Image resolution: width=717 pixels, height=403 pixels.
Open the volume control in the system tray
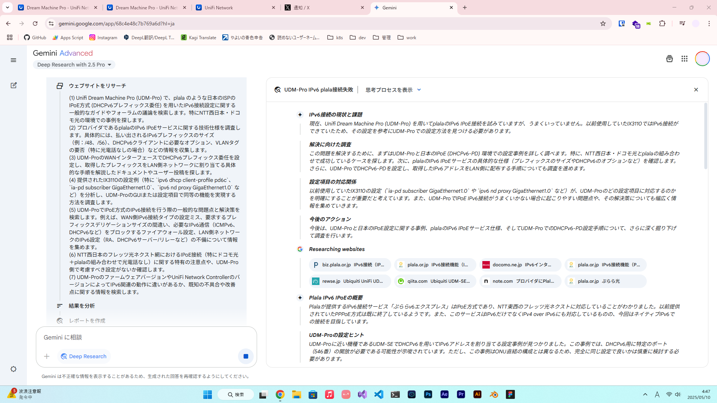[x=678, y=394]
